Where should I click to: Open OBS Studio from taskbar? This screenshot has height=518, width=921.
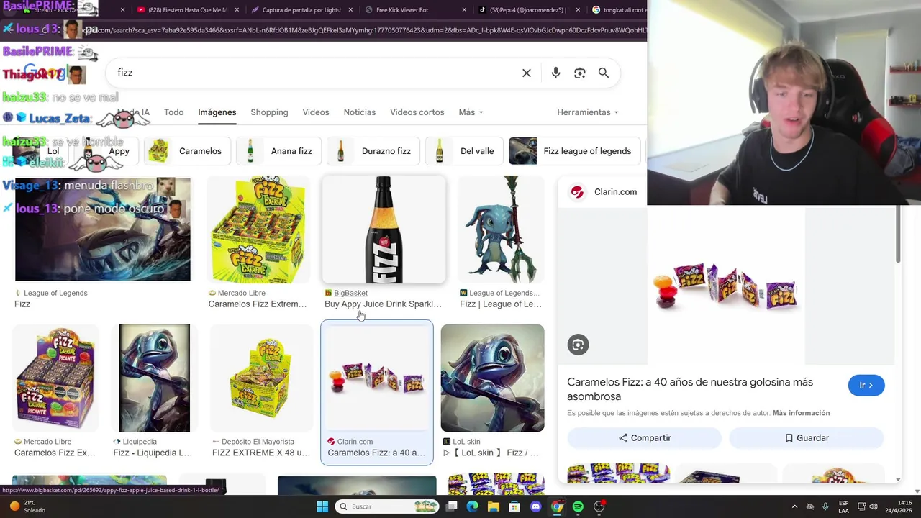pos(599,506)
